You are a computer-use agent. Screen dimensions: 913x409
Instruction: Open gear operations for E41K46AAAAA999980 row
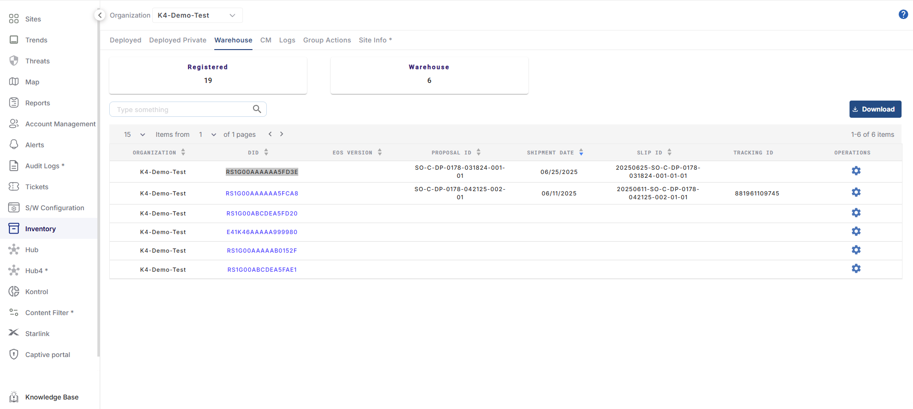click(x=856, y=232)
